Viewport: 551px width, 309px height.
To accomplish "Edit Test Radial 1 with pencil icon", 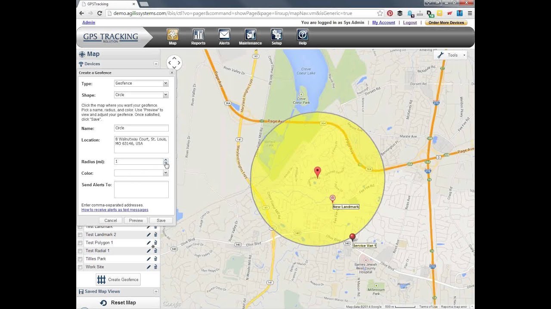I will coord(149,251).
